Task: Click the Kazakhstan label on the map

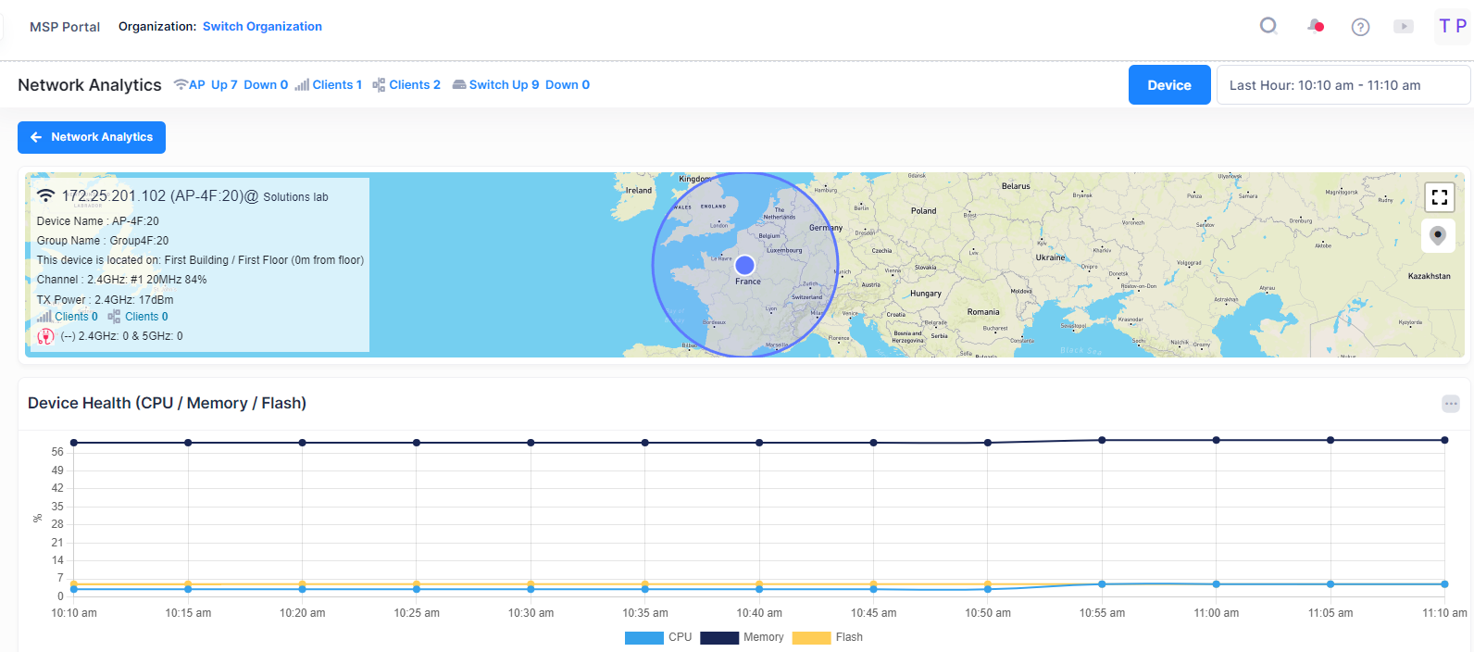Action: tap(1430, 276)
